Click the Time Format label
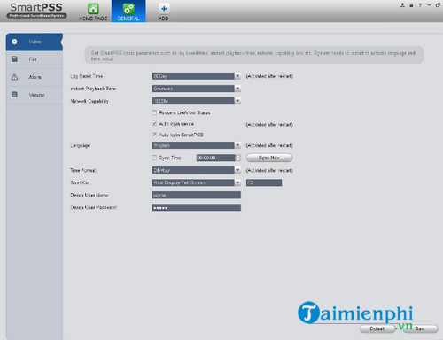Image resolution: width=443 pixels, height=340 pixels. point(83,170)
